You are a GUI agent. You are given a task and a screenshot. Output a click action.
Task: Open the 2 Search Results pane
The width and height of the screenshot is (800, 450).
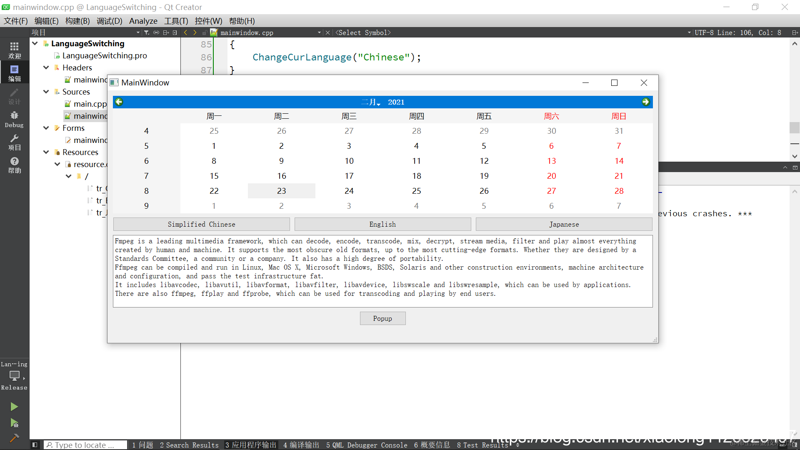coord(189,445)
